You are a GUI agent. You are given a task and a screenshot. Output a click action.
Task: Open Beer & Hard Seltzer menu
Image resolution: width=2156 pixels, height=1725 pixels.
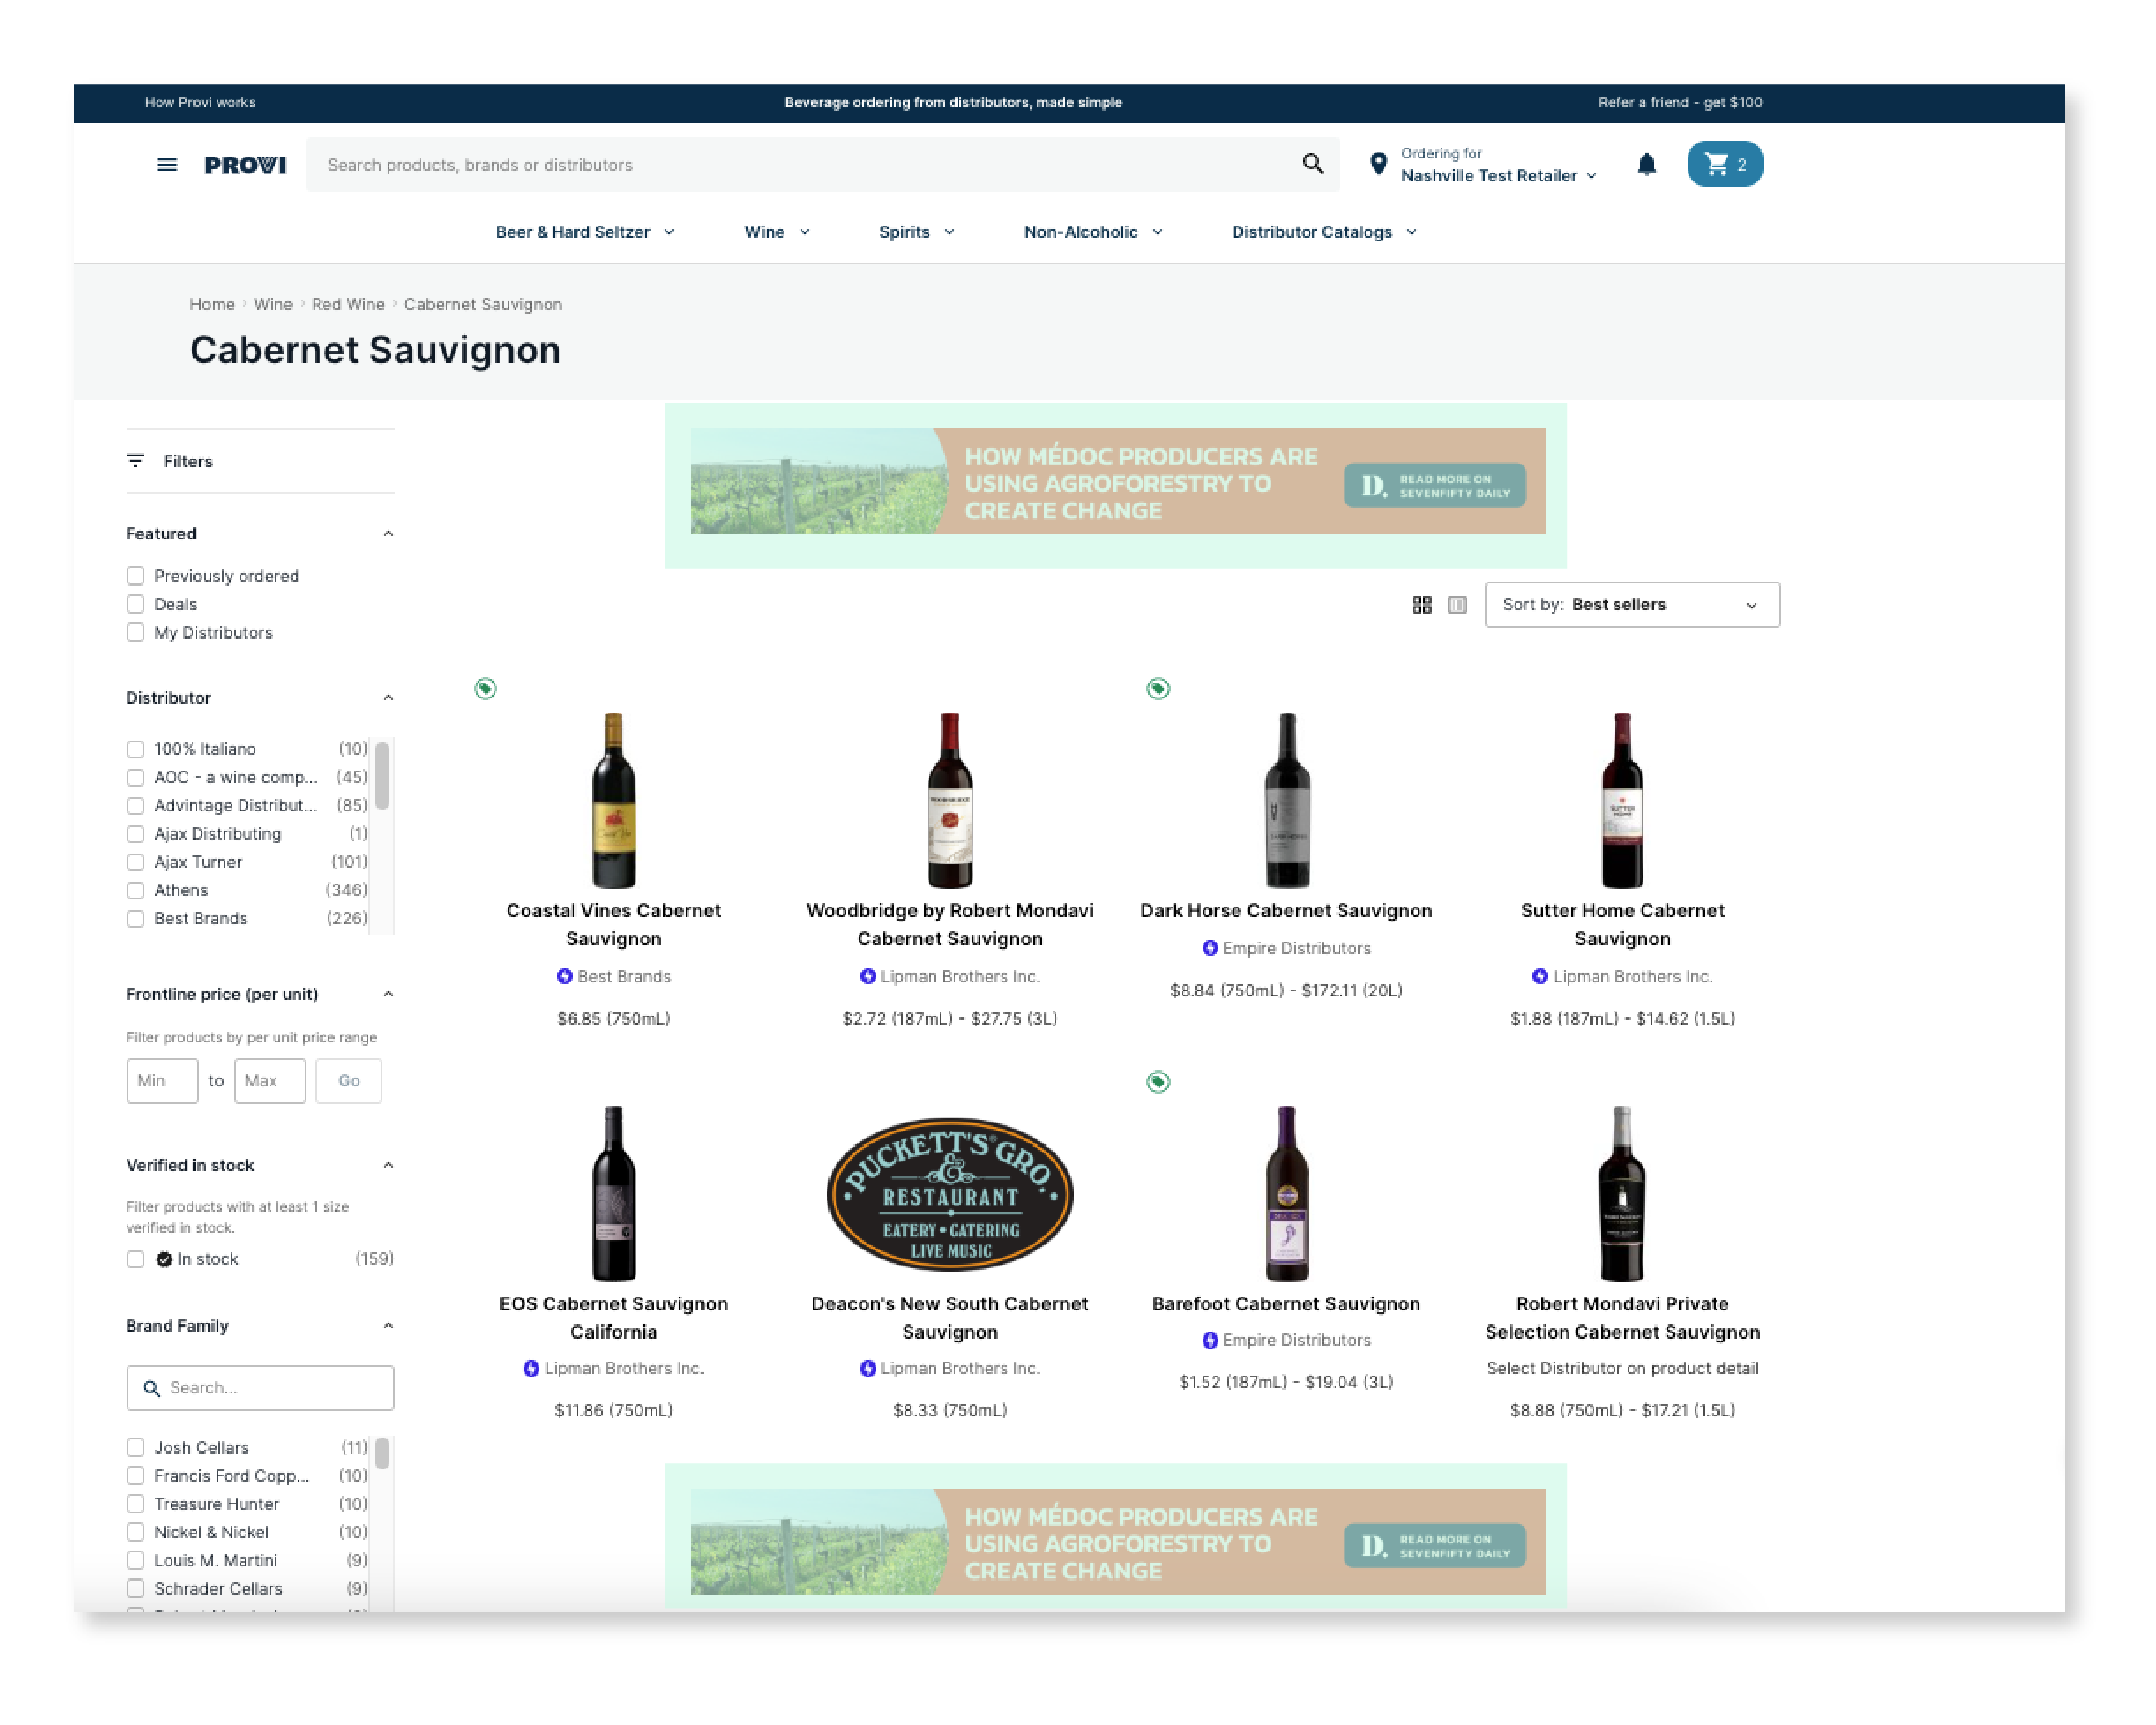coord(585,232)
